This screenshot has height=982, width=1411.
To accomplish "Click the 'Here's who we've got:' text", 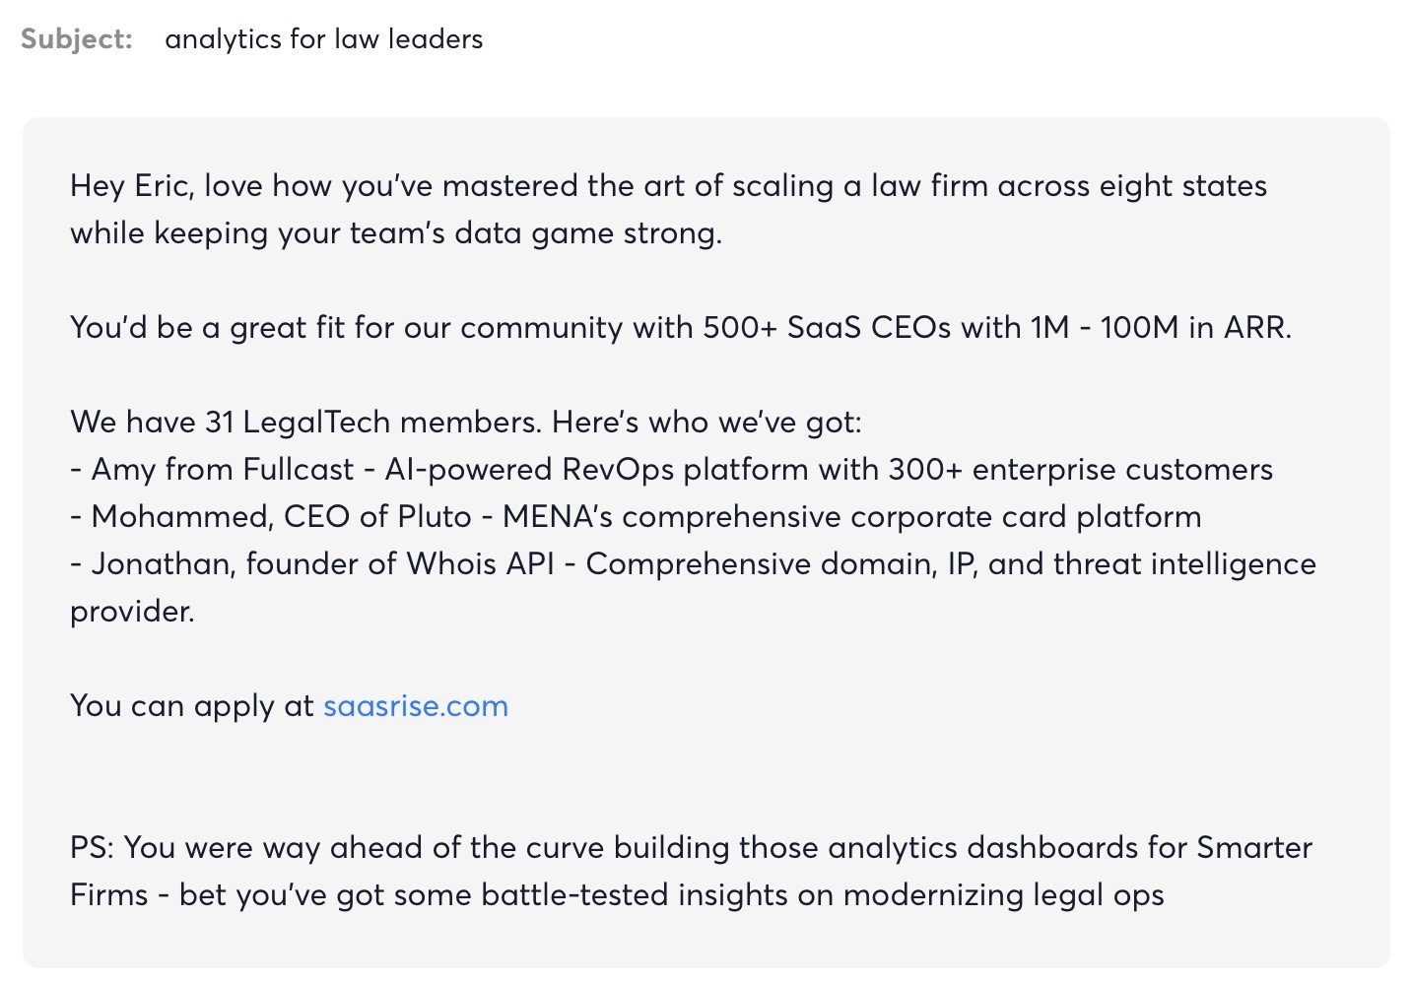I will pyautogui.click(x=706, y=423).
